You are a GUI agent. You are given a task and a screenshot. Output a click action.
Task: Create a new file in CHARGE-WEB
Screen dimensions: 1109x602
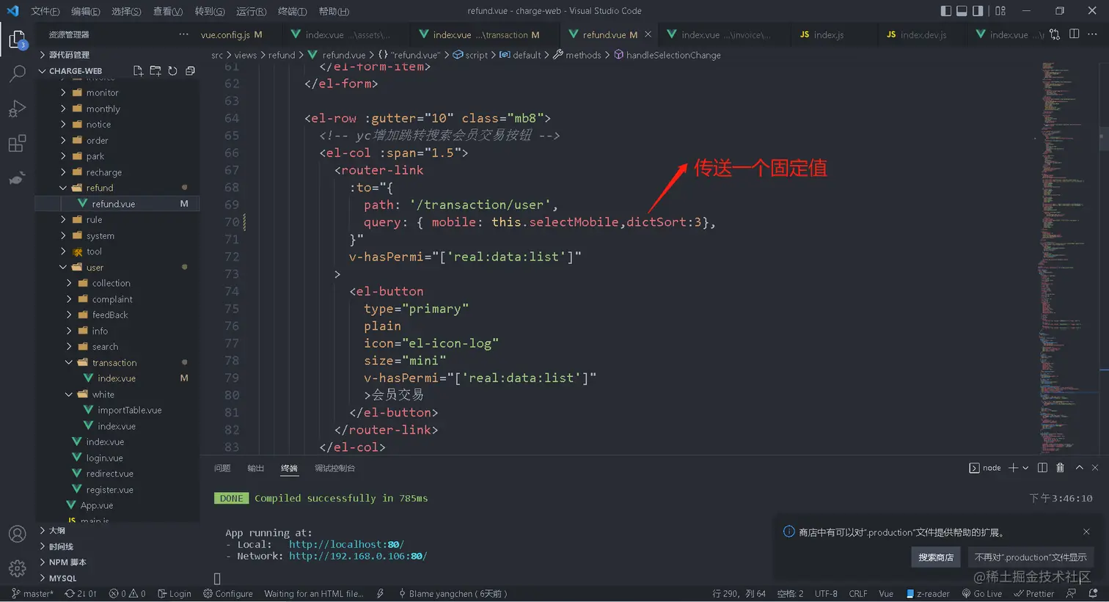[x=138, y=71]
